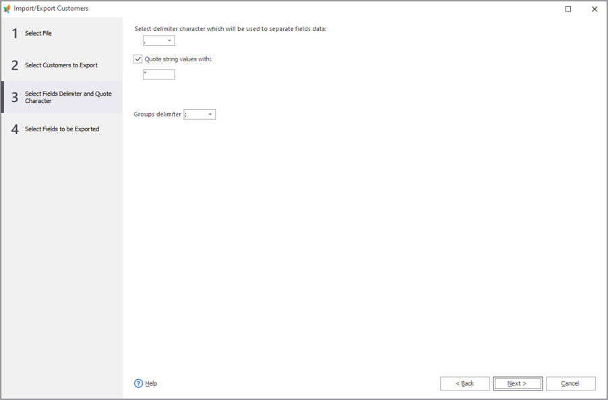Close the Import/Export Customers window
The height and width of the screenshot is (400, 608).
(x=595, y=9)
